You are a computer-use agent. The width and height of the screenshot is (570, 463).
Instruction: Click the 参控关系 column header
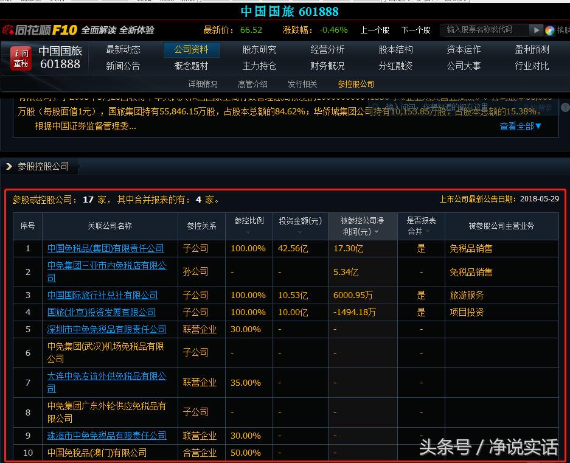(x=202, y=226)
